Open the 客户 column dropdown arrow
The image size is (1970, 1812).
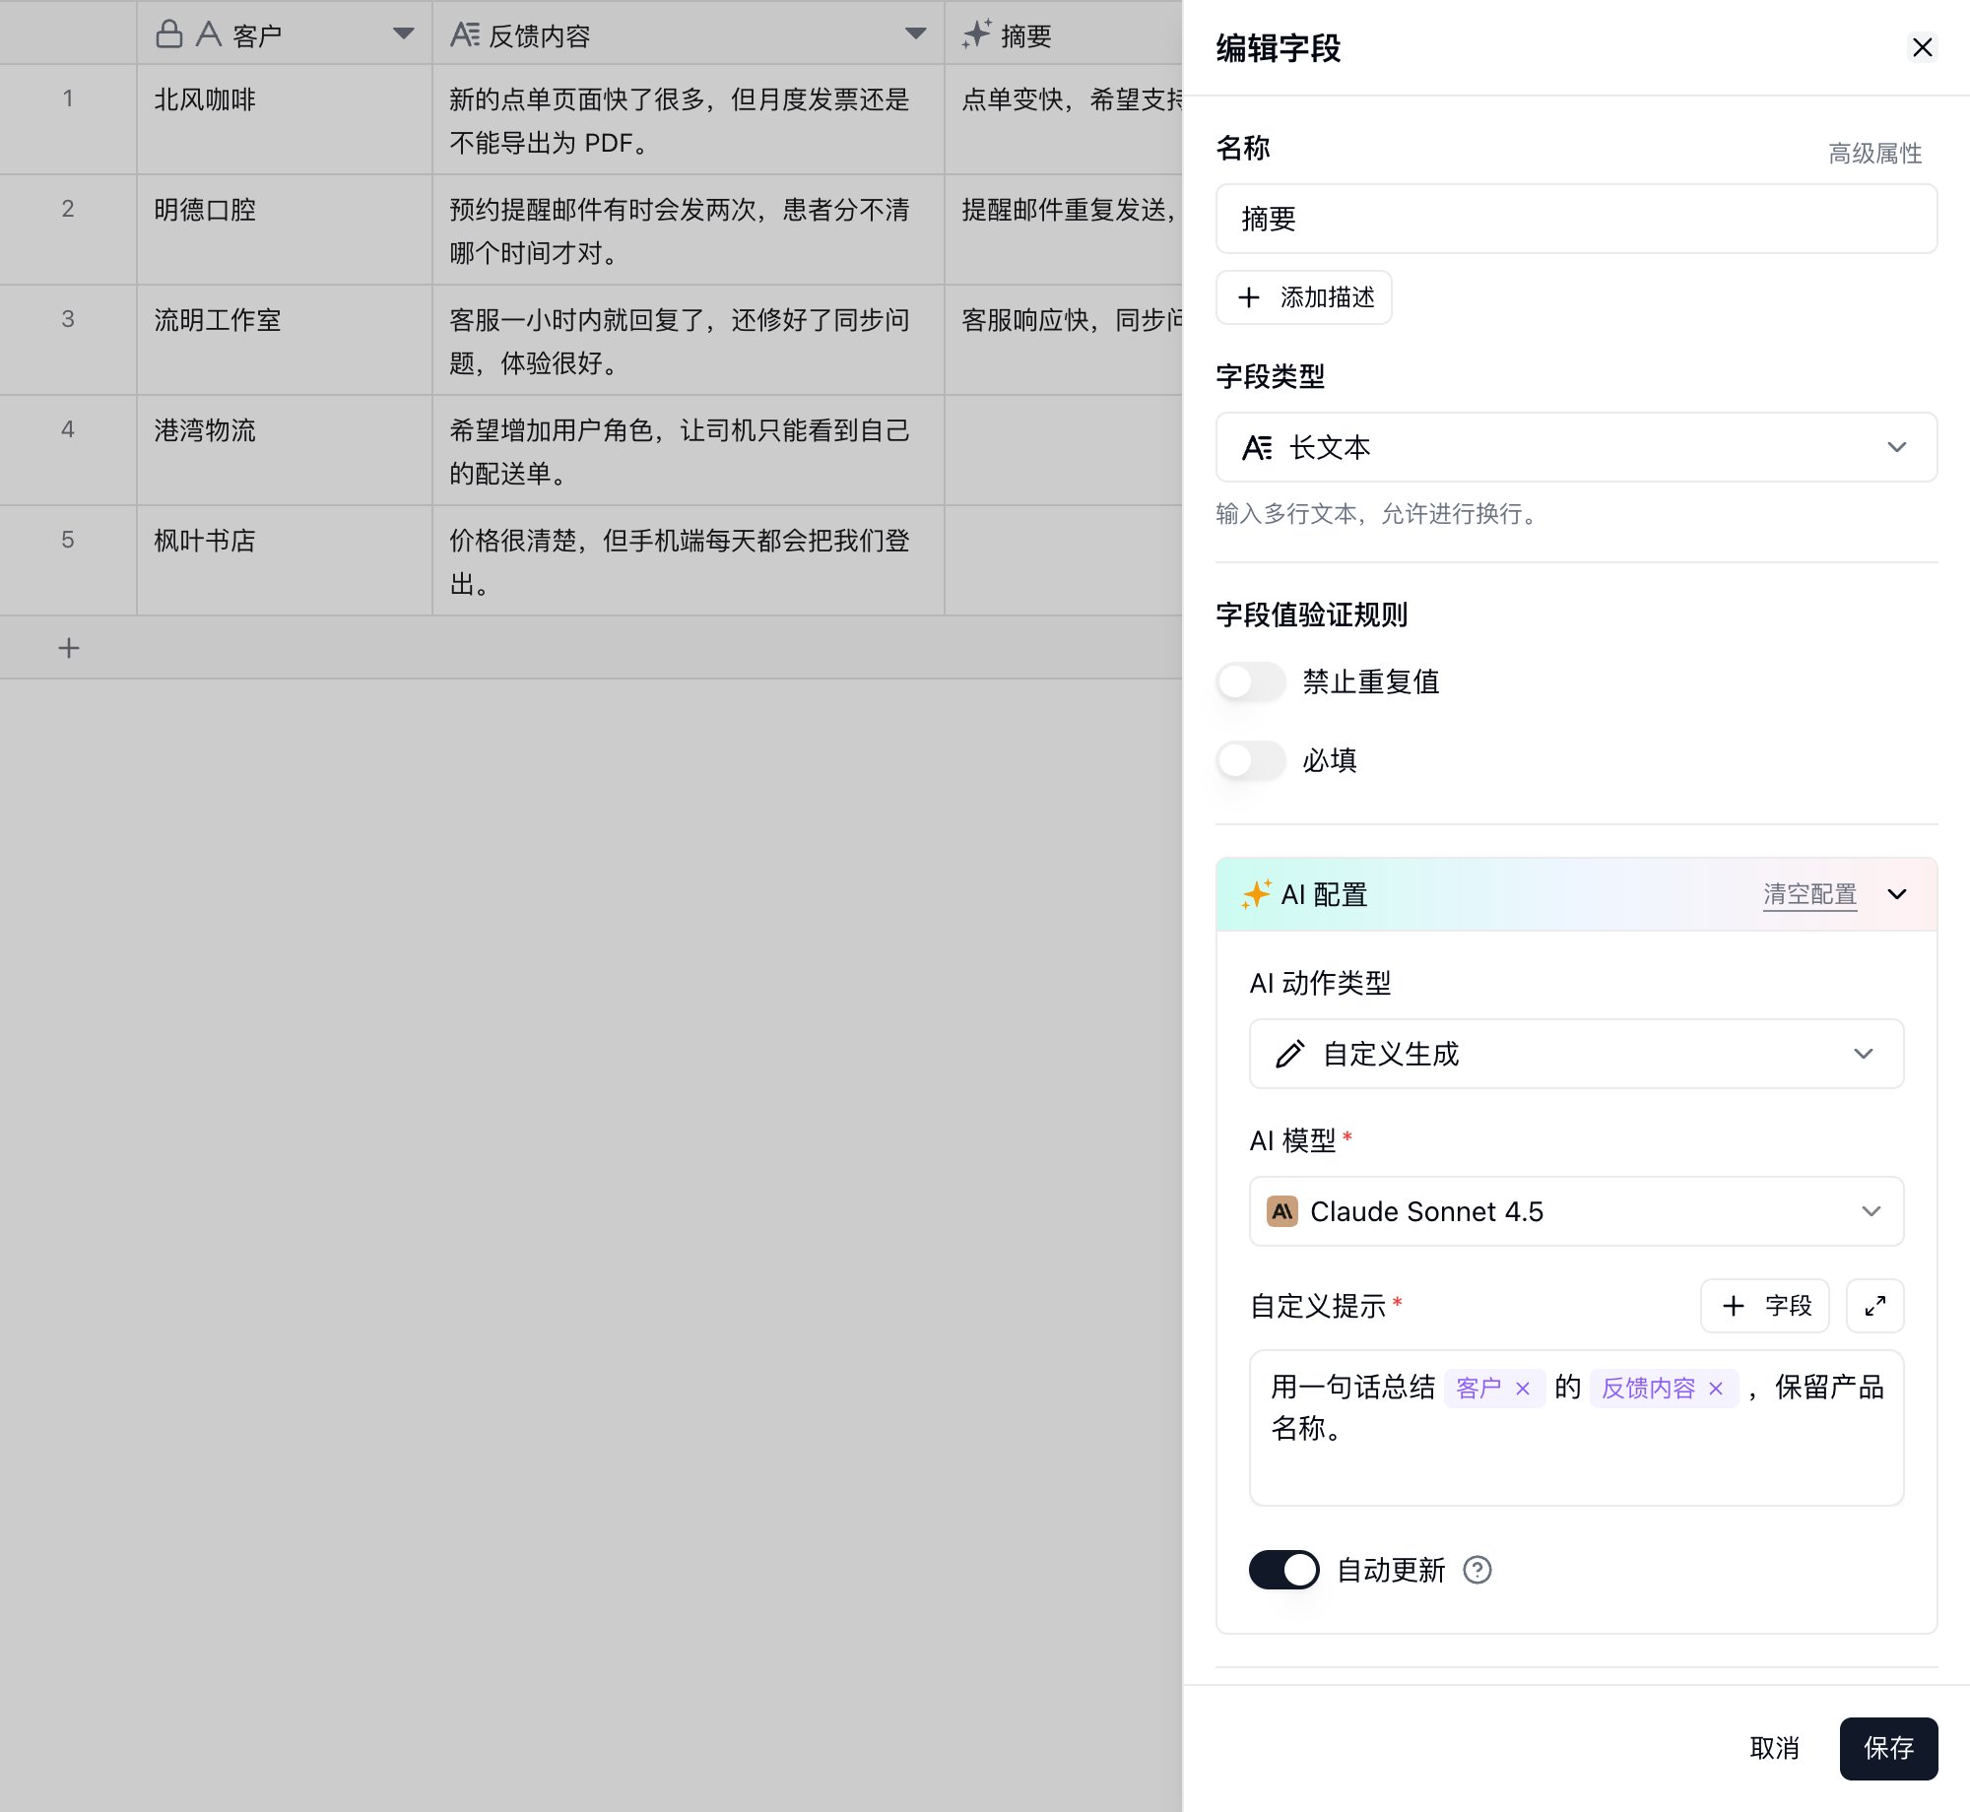(x=403, y=34)
